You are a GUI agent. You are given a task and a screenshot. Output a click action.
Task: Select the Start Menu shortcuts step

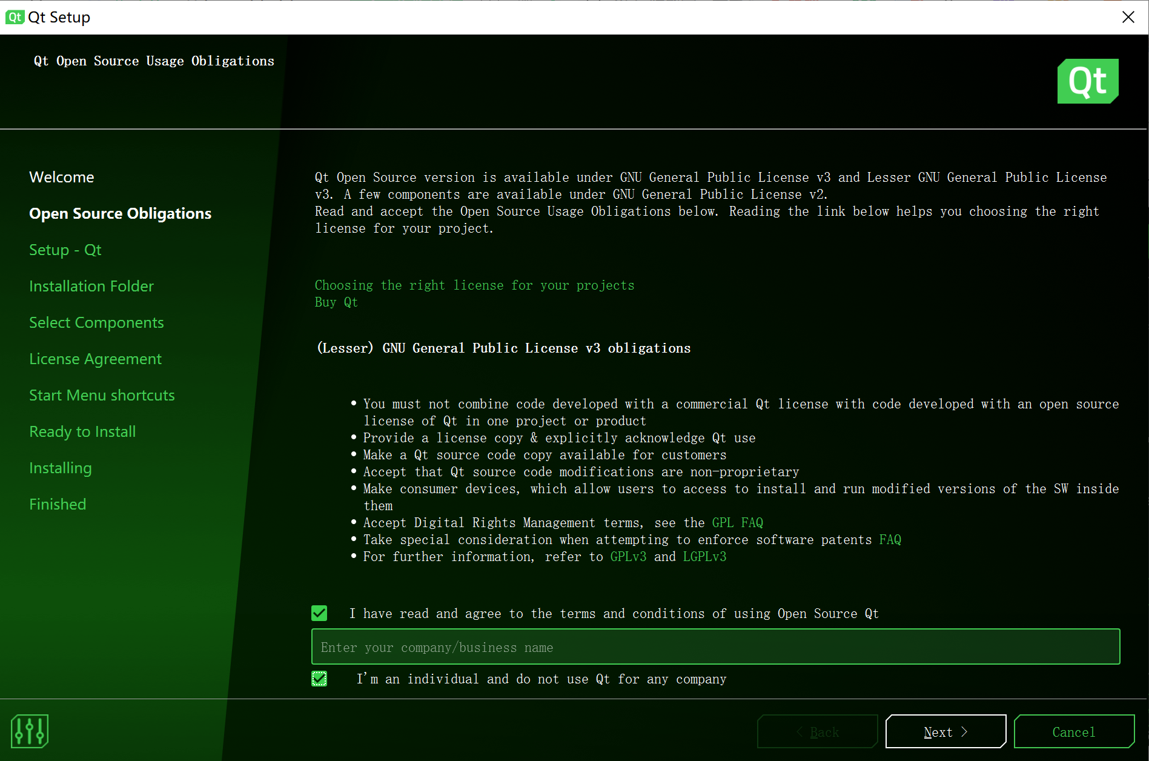coord(102,395)
